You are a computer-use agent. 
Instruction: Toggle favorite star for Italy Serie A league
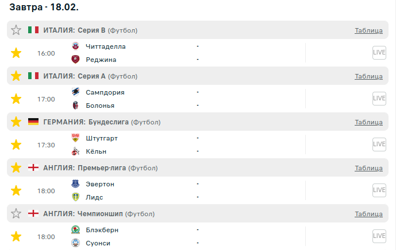(x=16, y=76)
